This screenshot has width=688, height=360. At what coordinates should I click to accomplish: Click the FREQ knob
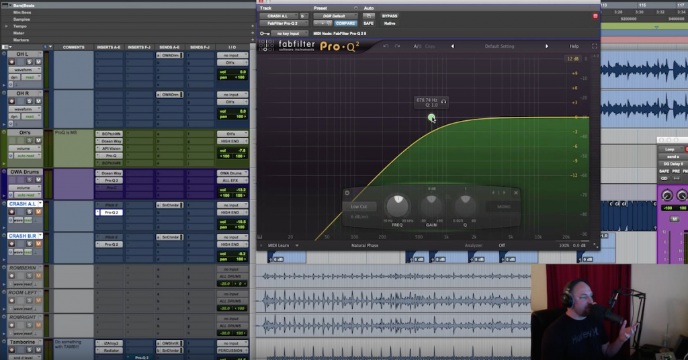click(x=398, y=205)
